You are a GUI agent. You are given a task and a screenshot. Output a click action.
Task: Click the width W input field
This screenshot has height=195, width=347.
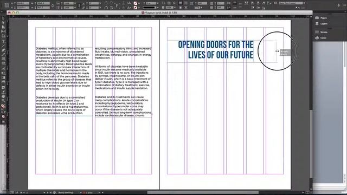(43, 3)
